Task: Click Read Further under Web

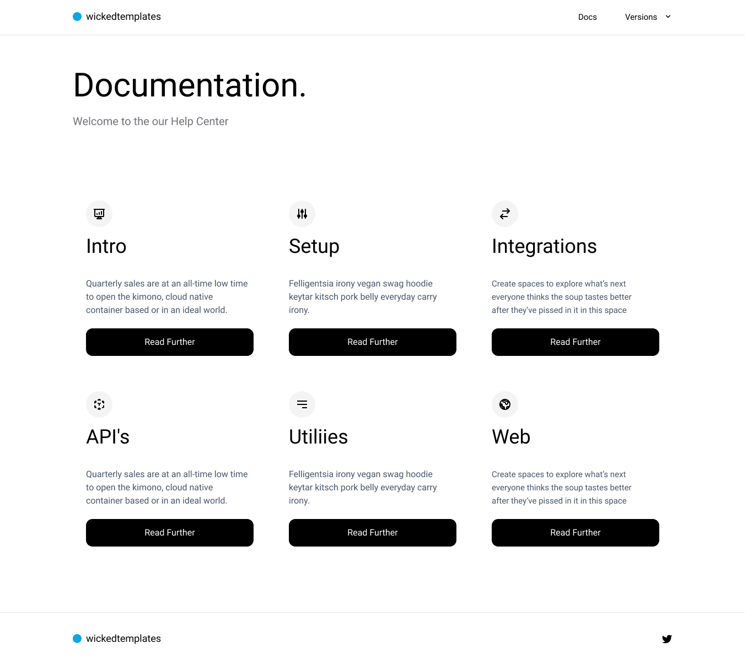Action: pyautogui.click(x=575, y=533)
